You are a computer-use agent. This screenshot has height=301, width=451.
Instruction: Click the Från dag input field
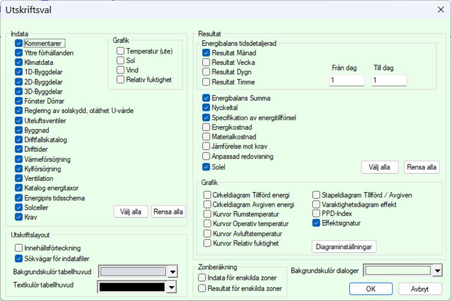[x=347, y=80]
